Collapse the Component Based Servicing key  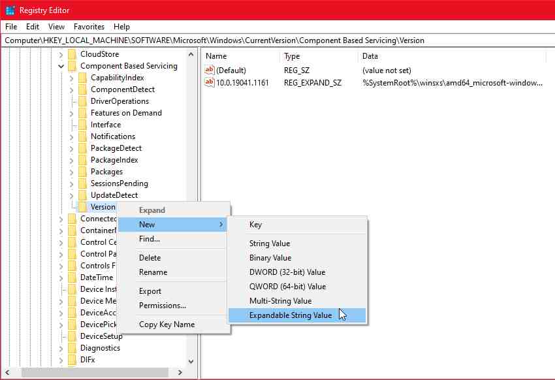[61, 66]
